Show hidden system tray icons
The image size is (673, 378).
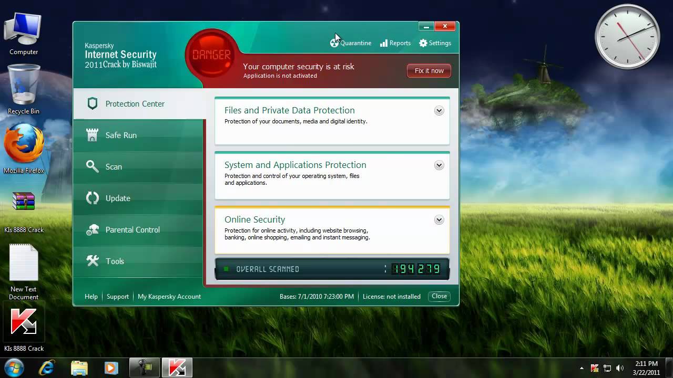pyautogui.click(x=582, y=368)
